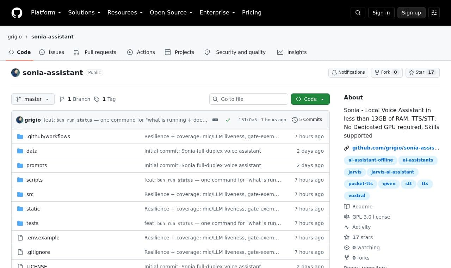
Task: Open the Projects tab
Action: coord(180,52)
